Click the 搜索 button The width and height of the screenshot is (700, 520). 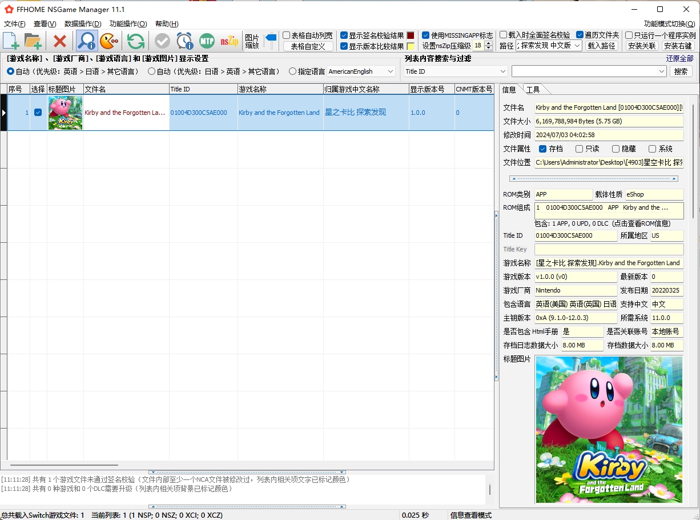pos(681,71)
